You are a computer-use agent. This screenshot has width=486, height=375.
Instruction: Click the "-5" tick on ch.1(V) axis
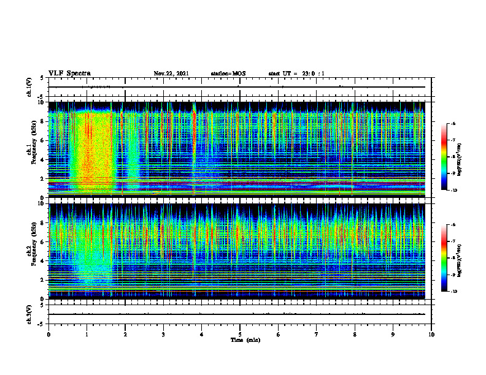[x=42, y=97]
